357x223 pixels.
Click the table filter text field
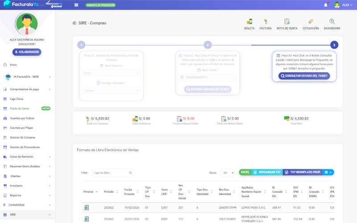(112, 173)
